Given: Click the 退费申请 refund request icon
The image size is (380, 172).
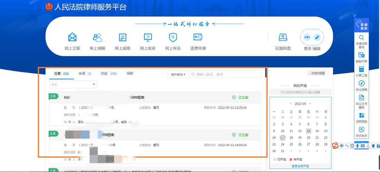Looking at the screenshot, I should tap(198, 37).
